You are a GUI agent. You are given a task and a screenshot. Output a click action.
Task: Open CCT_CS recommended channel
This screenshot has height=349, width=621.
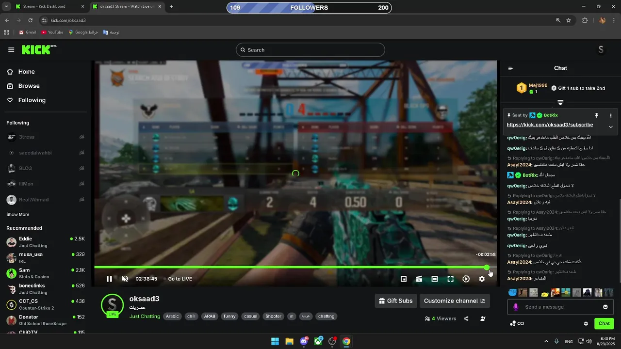click(46, 304)
